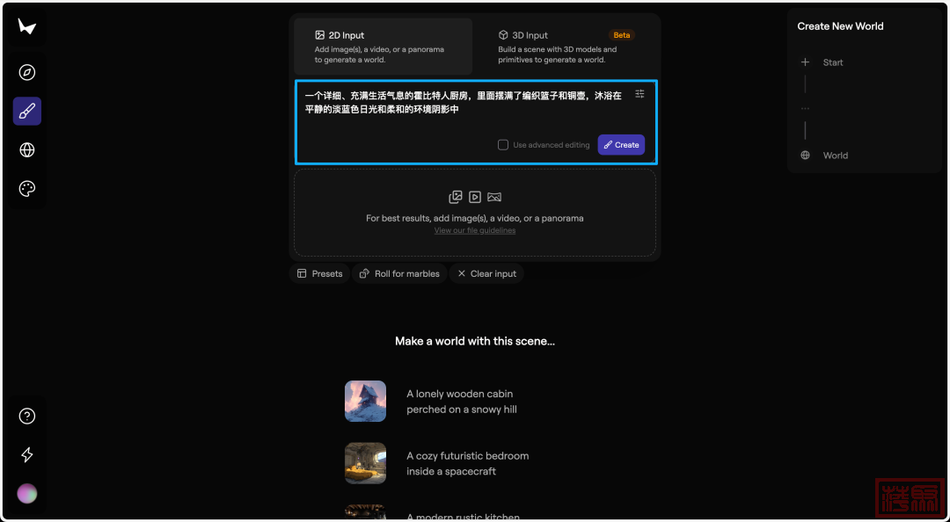The image size is (950, 522).
Task: Open the user profile avatar
Action: [x=27, y=493]
